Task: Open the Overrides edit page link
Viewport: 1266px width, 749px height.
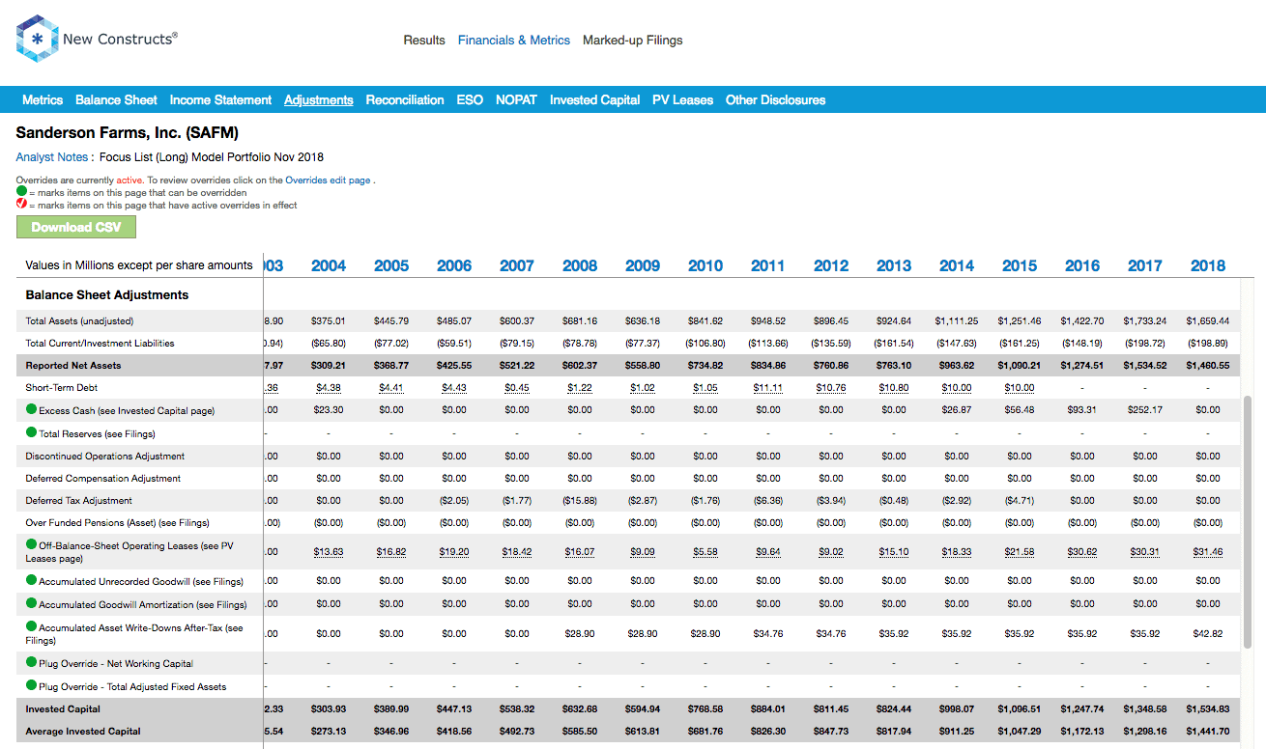Action: pos(329,180)
